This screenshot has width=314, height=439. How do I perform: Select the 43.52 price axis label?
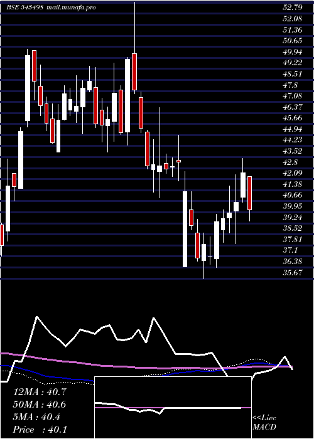(293, 151)
